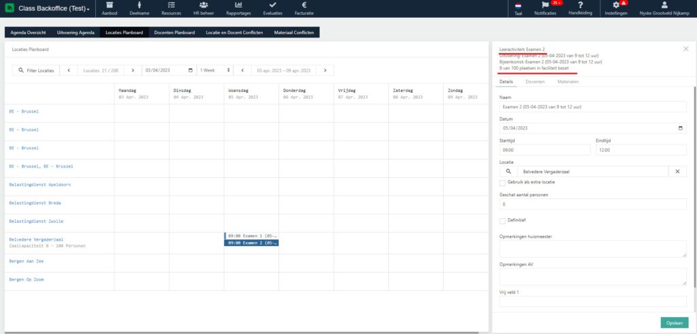Select the Materialen tab in side panel
The width and height of the screenshot is (697, 334).
568,81
